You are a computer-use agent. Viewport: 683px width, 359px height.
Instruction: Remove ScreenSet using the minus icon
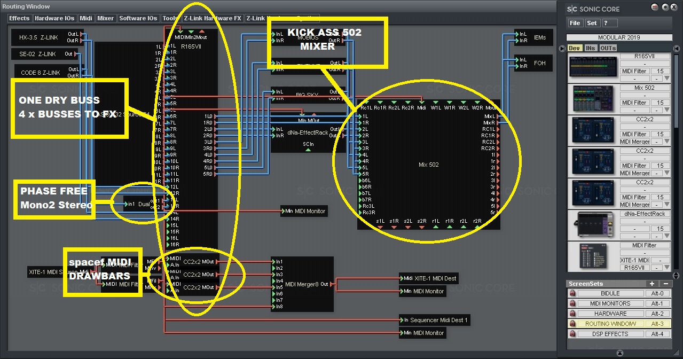[666, 284]
